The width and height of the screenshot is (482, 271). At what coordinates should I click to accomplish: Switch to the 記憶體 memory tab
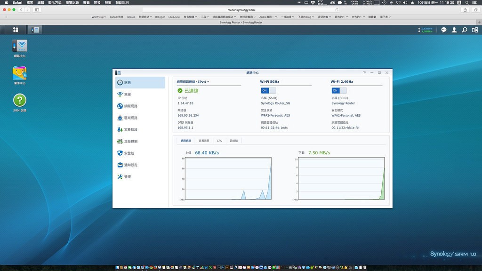[233, 141]
